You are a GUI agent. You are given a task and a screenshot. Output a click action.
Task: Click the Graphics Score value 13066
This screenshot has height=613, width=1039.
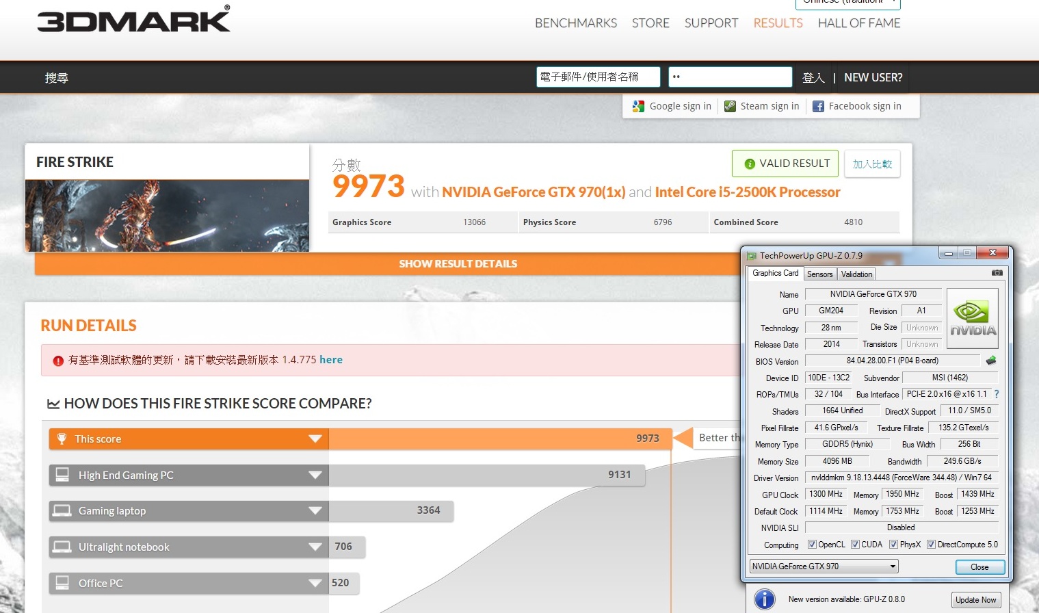pyautogui.click(x=475, y=222)
